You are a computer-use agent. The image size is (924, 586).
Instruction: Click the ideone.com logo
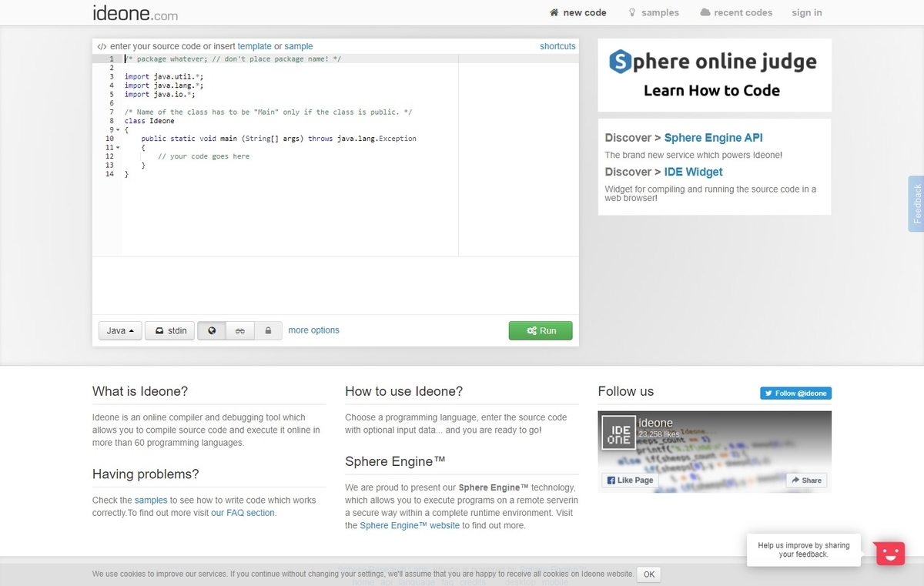tap(135, 12)
